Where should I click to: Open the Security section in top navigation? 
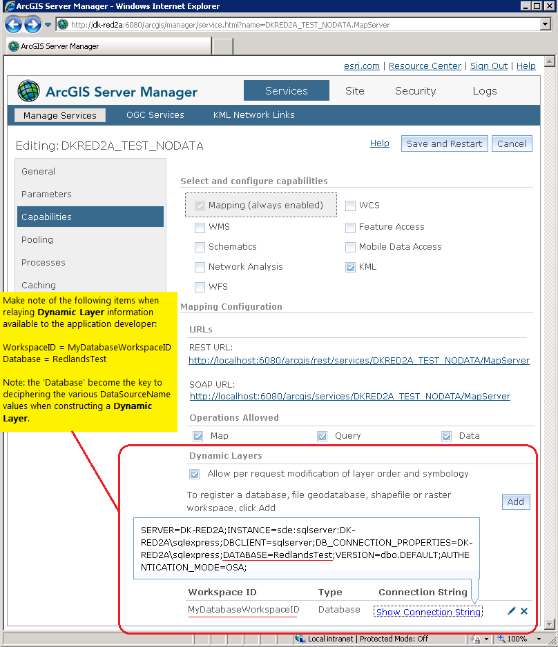(x=415, y=90)
